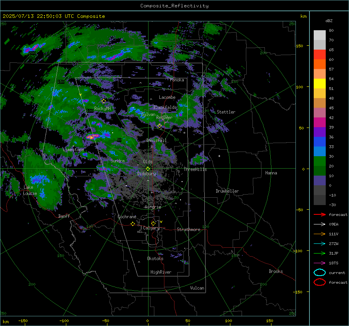
Task: Click the RockyMH label on map
Action: click(x=102, y=109)
